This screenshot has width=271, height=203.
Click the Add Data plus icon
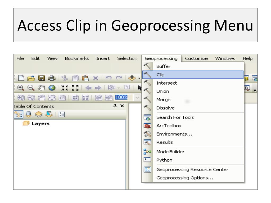point(132,78)
